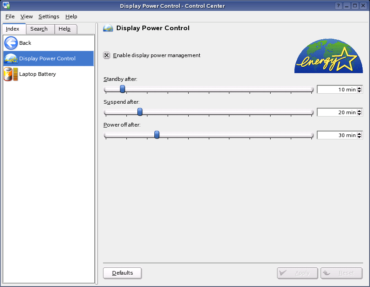Click the Back arrow icon

[11, 43]
